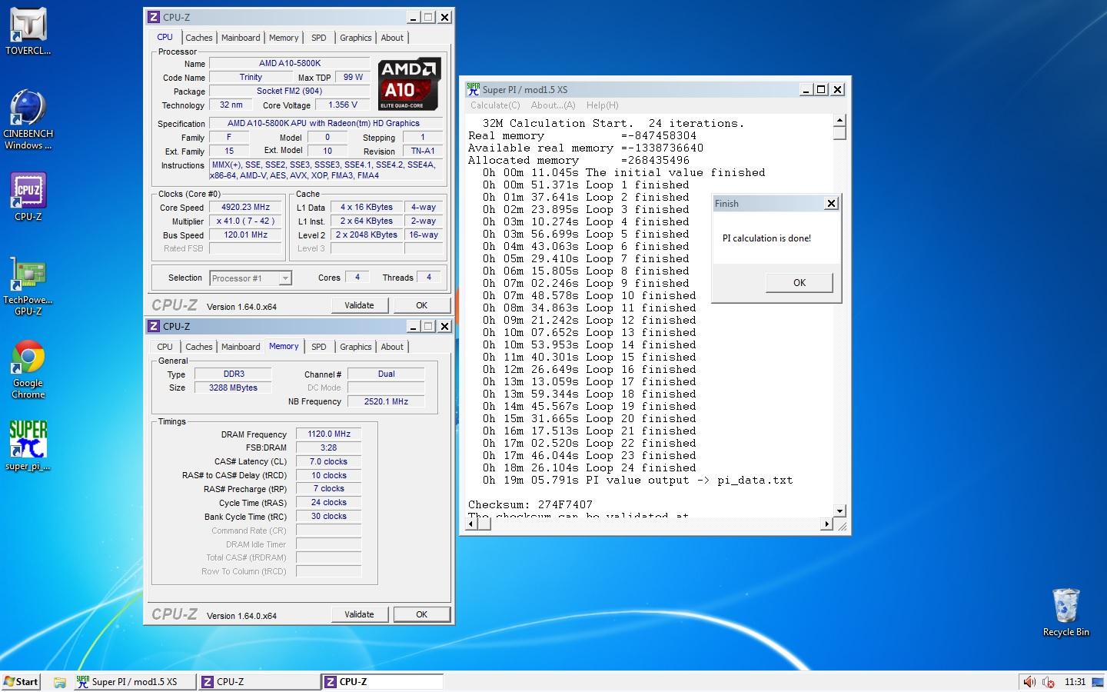Select Graphics tab in lower CPU-Z window
The width and height of the screenshot is (1107, 692).
[356, 347]
